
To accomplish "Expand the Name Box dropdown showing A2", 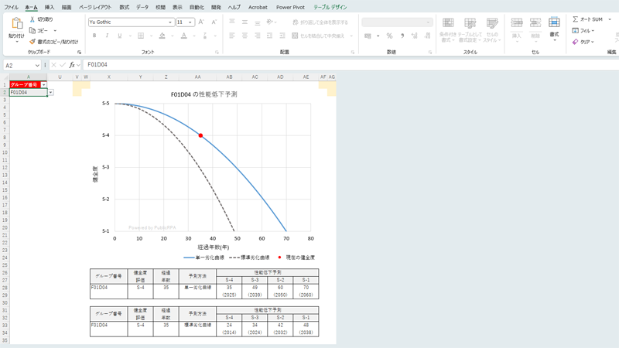I will tap(39, 65).
